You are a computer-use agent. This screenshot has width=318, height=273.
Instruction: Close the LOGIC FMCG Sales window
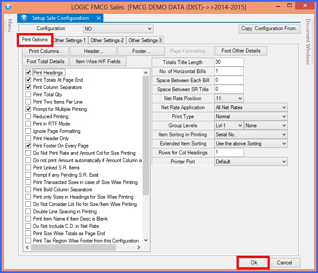click(x=305, y=6)
